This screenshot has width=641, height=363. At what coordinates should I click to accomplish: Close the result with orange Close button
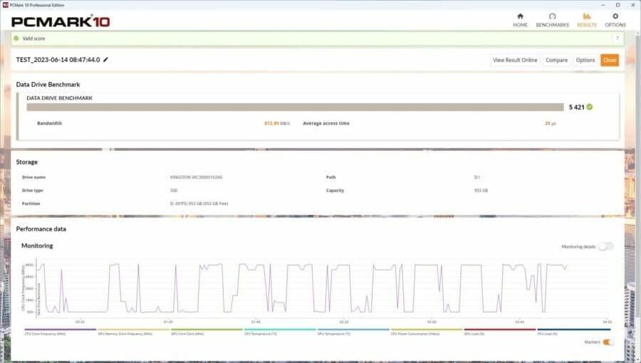coord(610,60)
